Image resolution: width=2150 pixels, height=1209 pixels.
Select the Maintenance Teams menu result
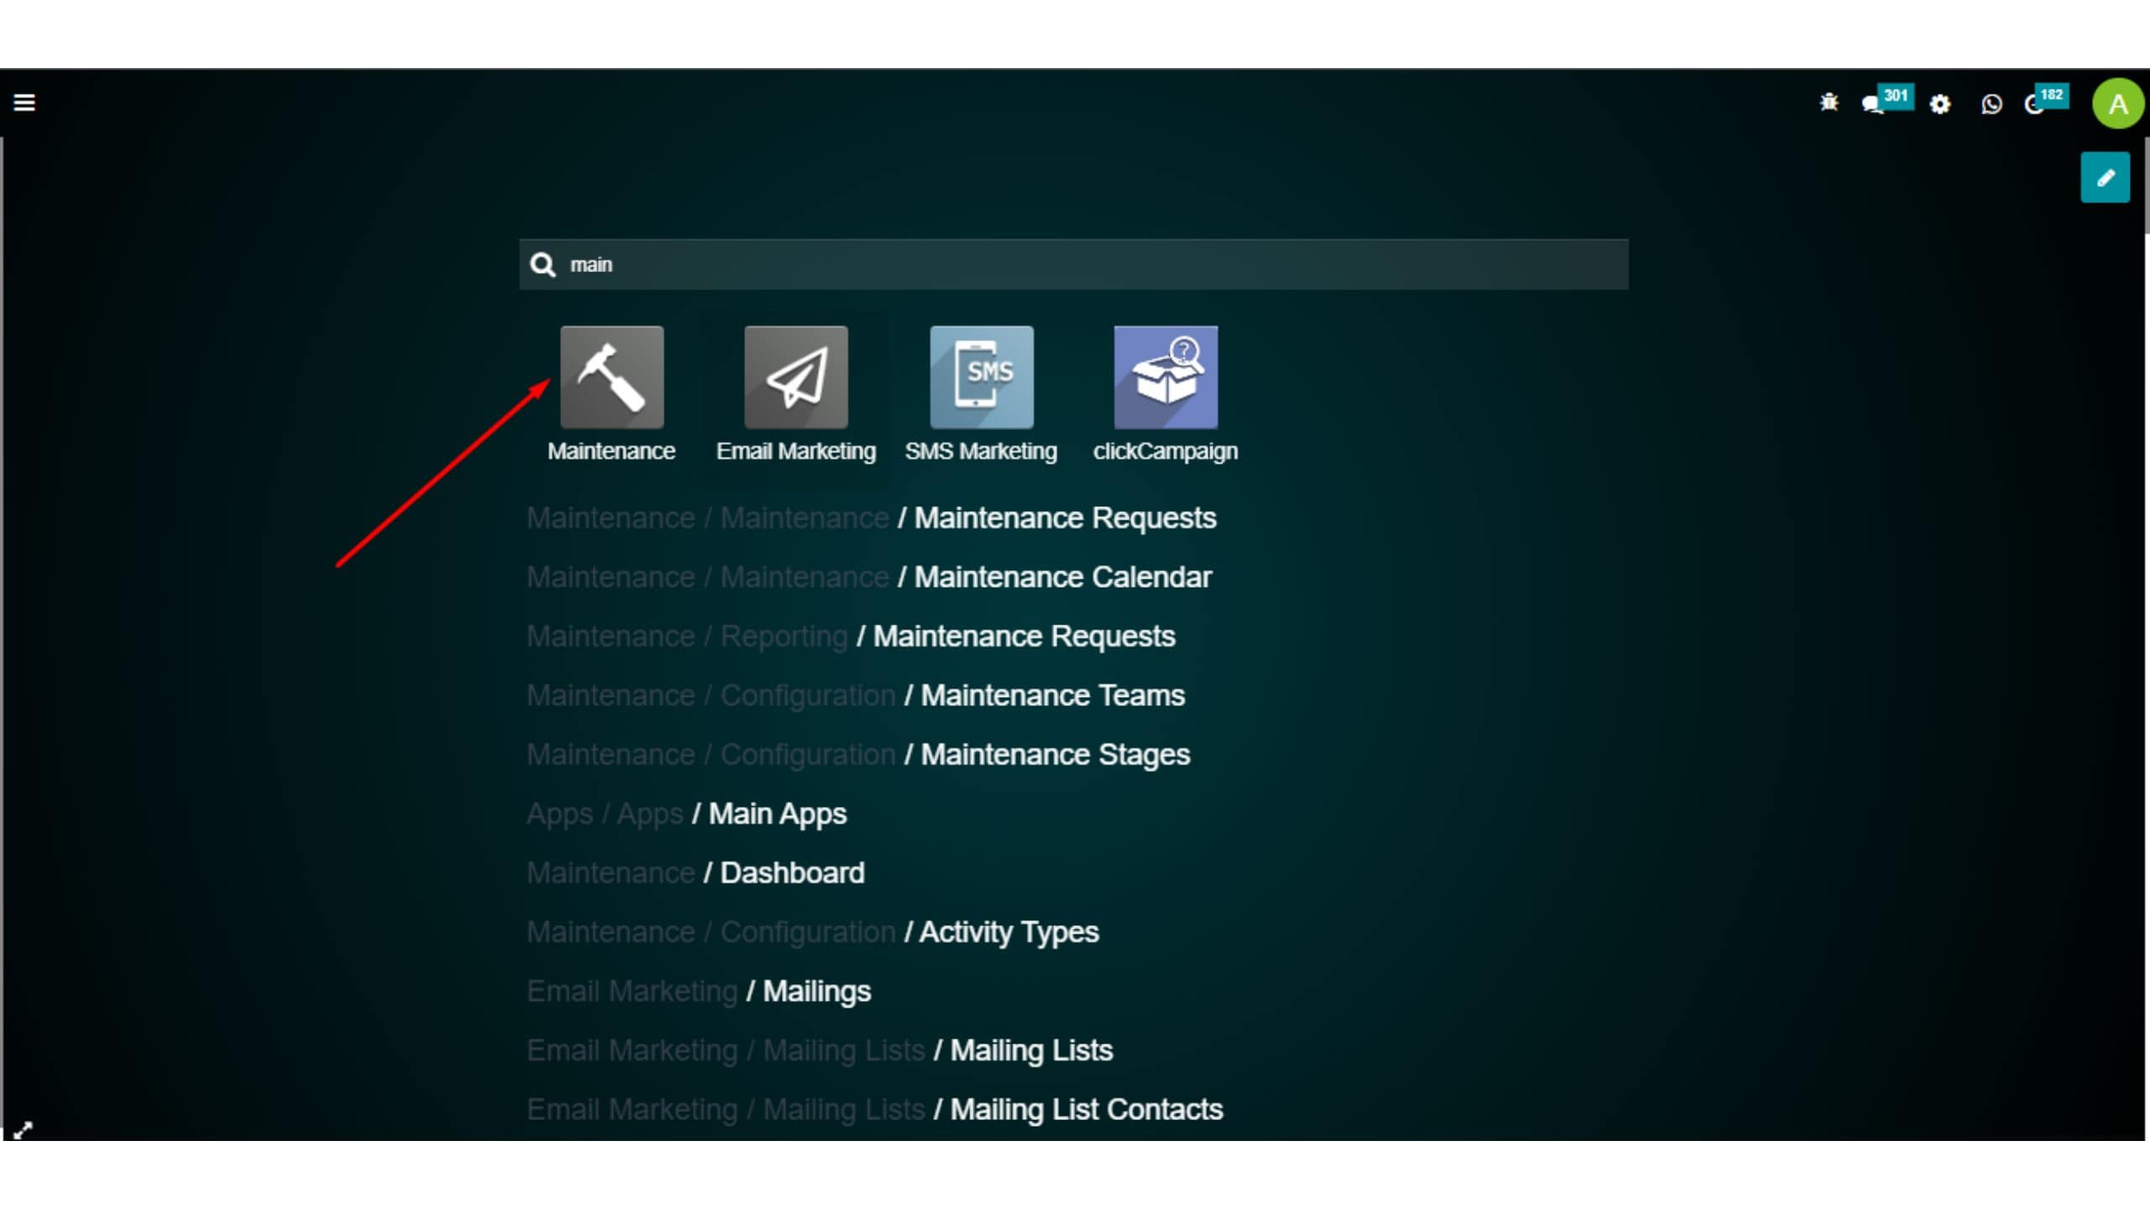coord(1051,696)
